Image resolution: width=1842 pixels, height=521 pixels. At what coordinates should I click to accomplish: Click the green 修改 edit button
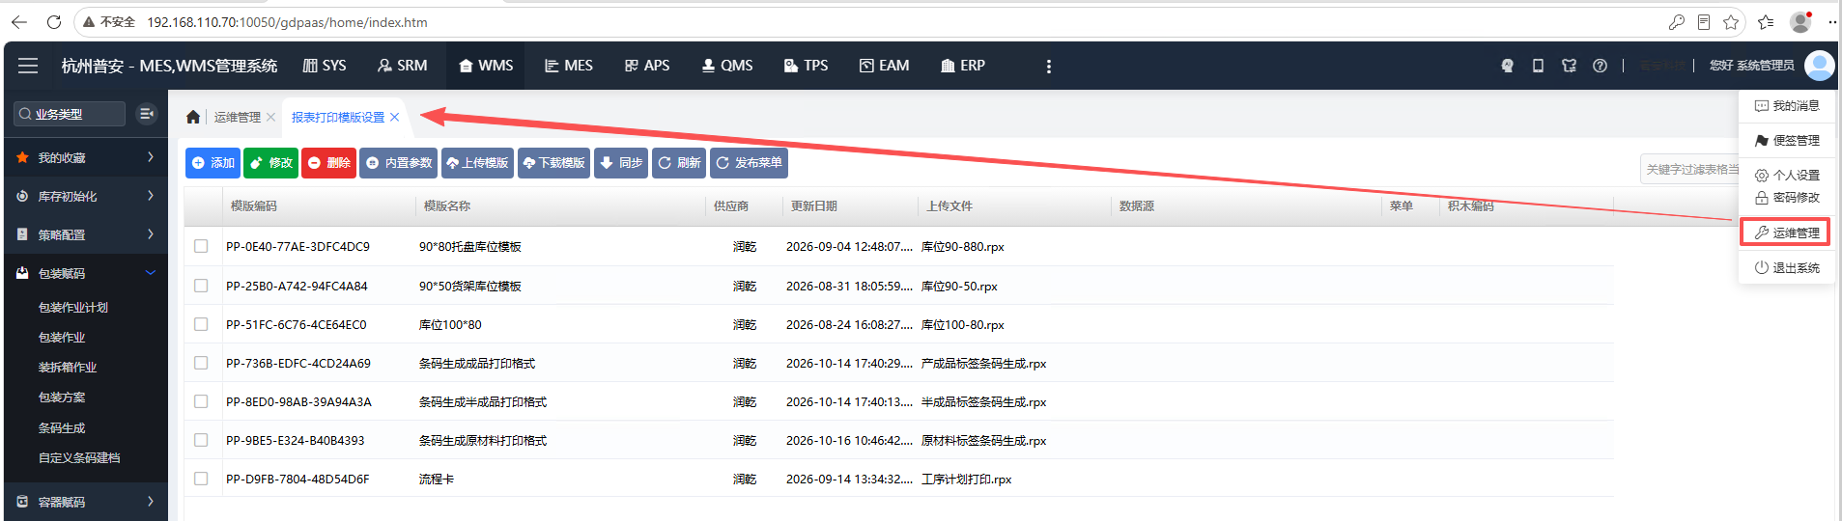pyautogui.click(x=270, y=163)
